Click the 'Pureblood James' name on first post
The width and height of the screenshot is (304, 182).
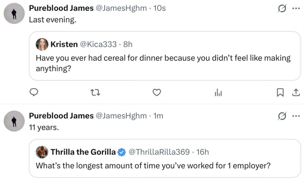[x=61, y=8]
